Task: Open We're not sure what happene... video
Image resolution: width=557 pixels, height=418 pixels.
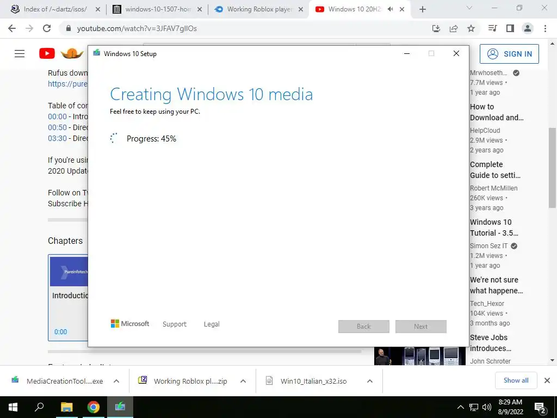Action: [x=496, y=285]
